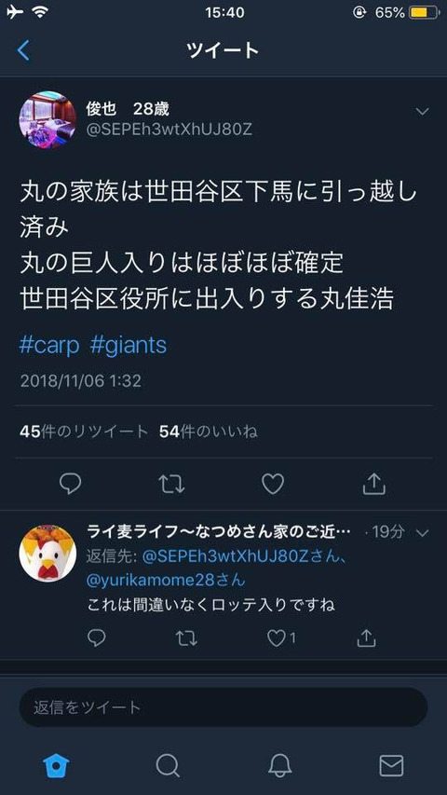Open the Search tab

point(168,765)
